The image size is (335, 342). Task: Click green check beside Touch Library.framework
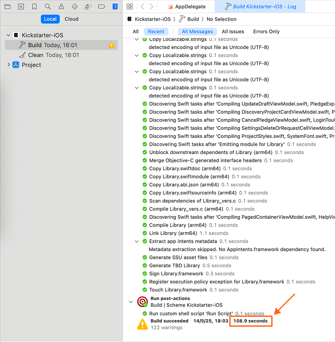point(145,290)
